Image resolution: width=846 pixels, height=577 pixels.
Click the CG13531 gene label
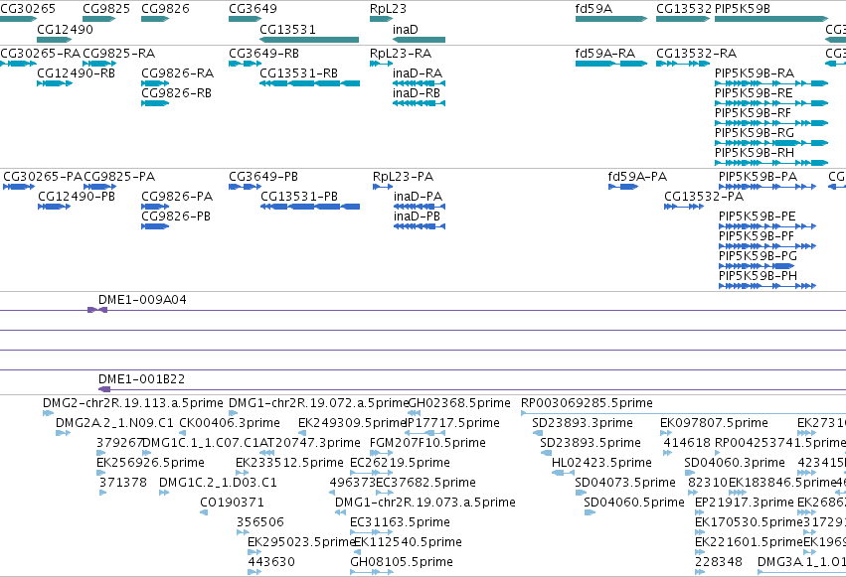click(287, 29)
